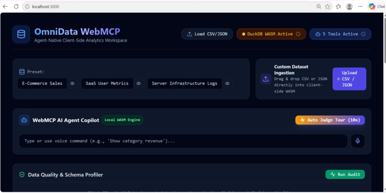Screen dimensions: 386x193
Task: Click the 5 Tools Active badge
Action: 340,34
